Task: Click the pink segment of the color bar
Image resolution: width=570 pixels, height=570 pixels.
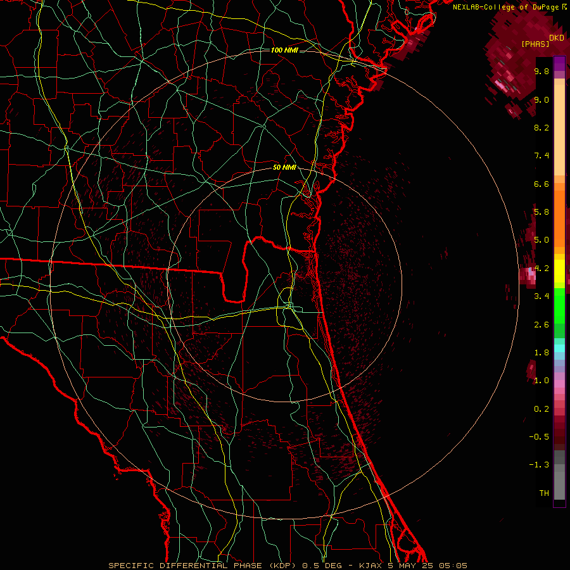Action: click(559, 384)
